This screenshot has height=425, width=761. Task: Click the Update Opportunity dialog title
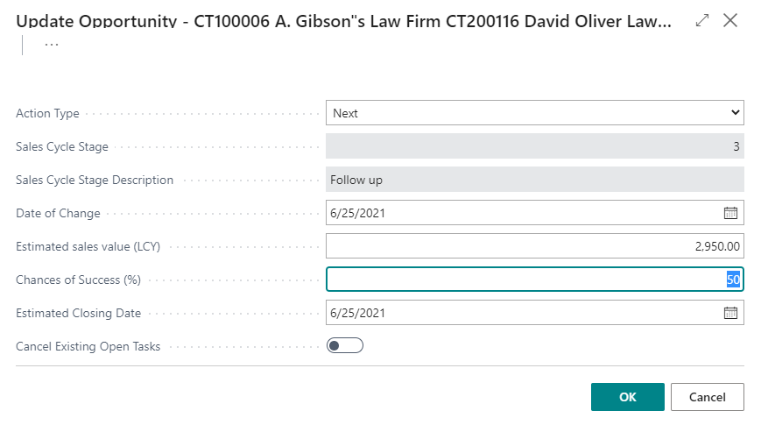343,21
